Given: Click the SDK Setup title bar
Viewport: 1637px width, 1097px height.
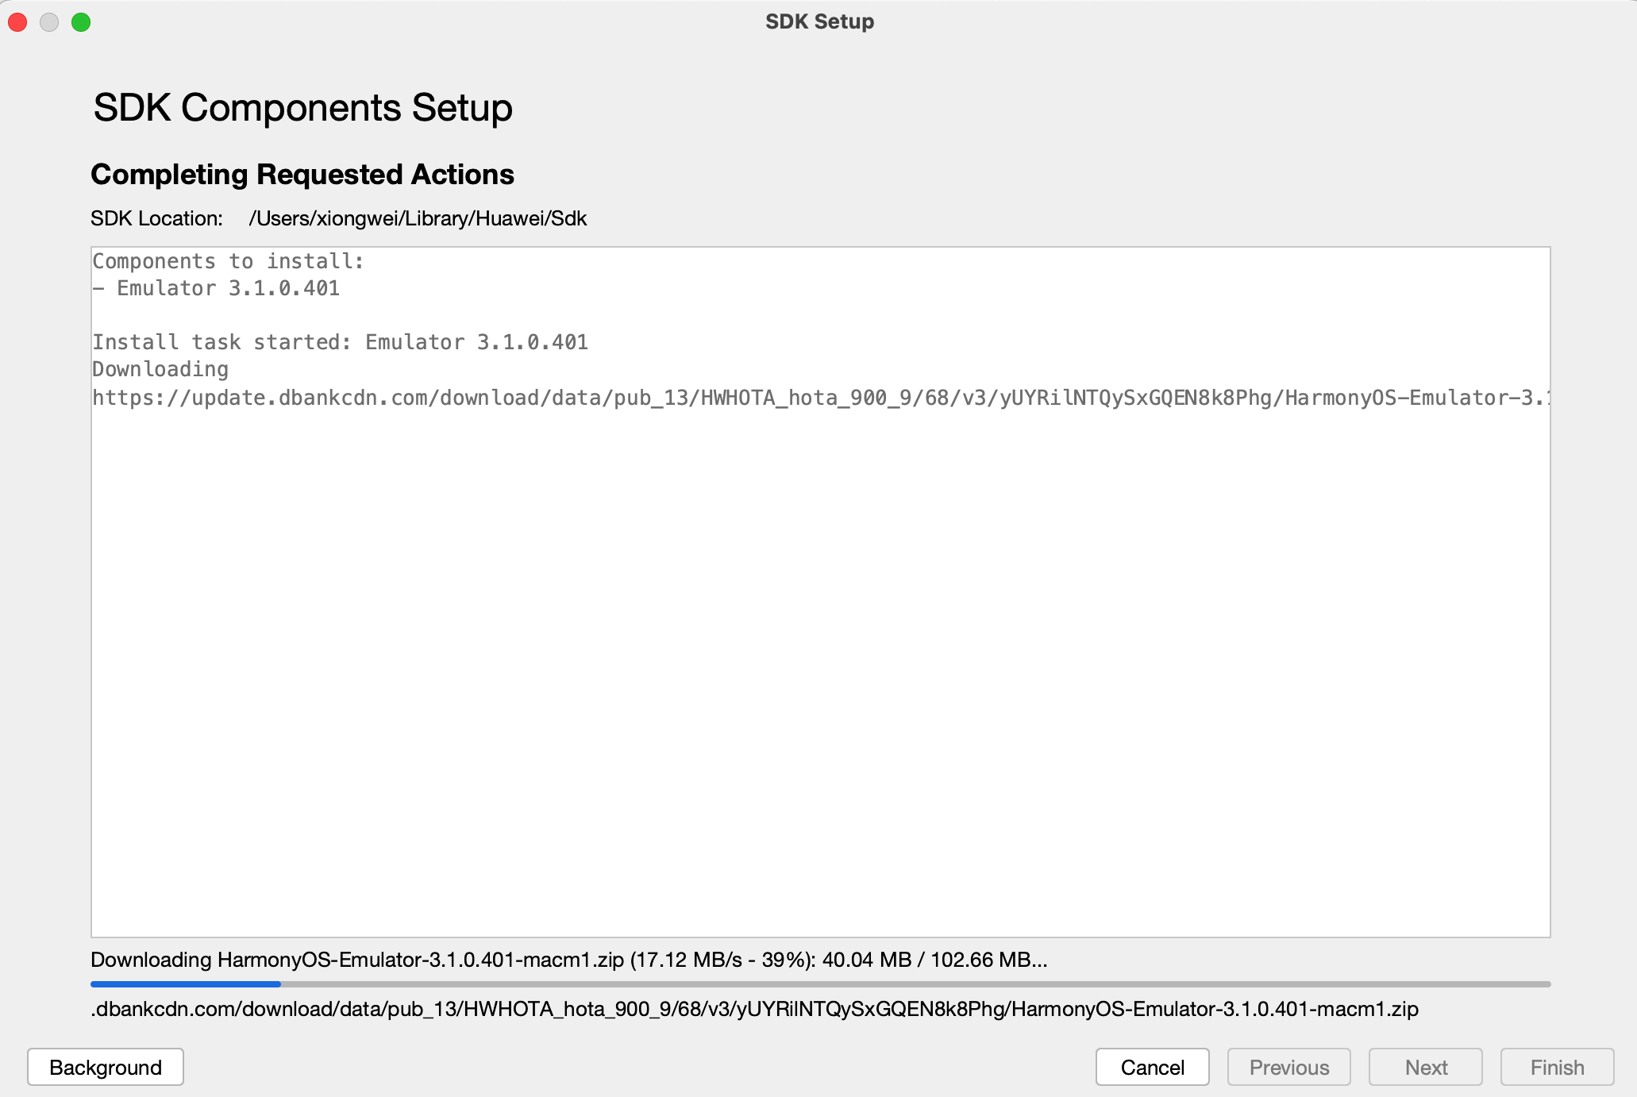Looking at the screenshot, I should 819,21.
